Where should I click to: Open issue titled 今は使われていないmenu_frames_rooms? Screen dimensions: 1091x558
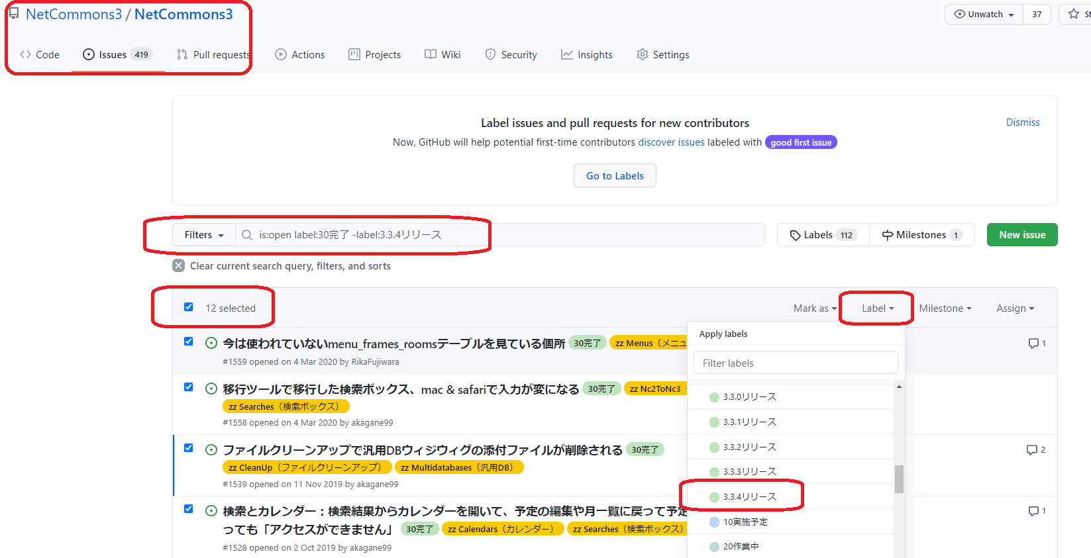point(393,344)
